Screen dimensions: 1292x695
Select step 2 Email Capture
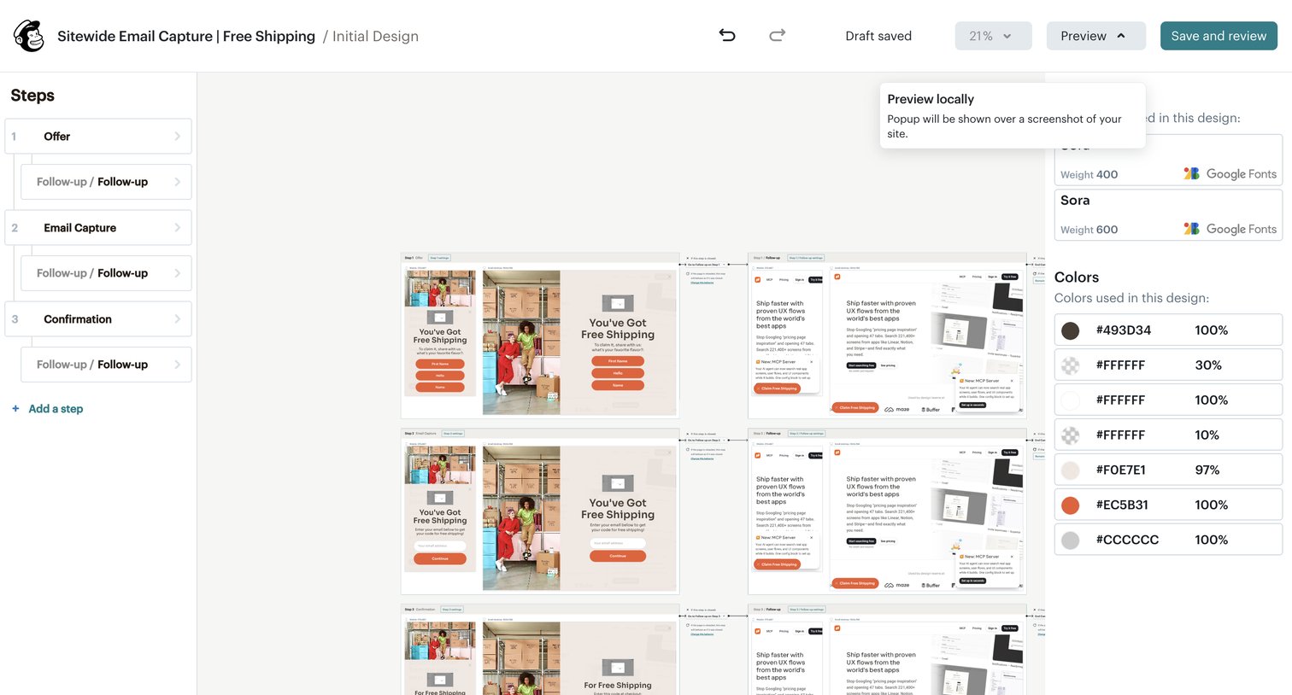pyautogui.click(x=98, y=228)
